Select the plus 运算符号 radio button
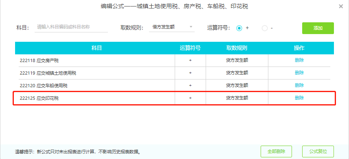Viewport: 349px width, 159px height. (x=239, y=28)
